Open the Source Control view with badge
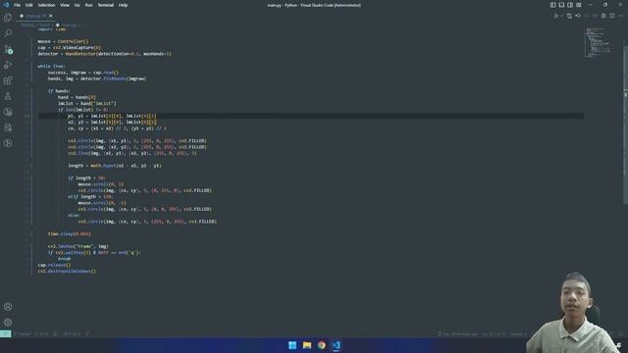 tap(8, 49)
